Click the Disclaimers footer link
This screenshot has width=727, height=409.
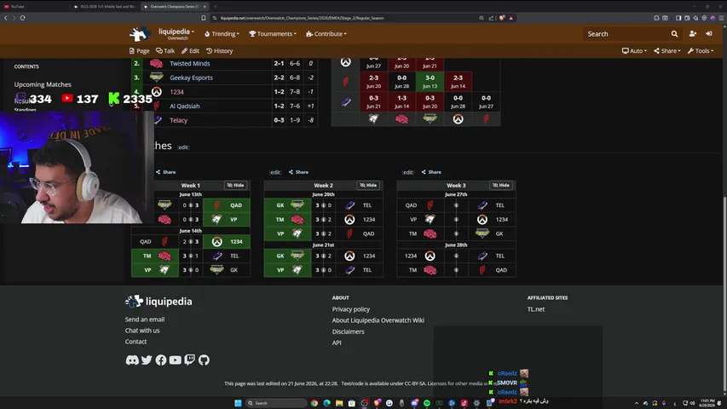(x=349, y=331)
